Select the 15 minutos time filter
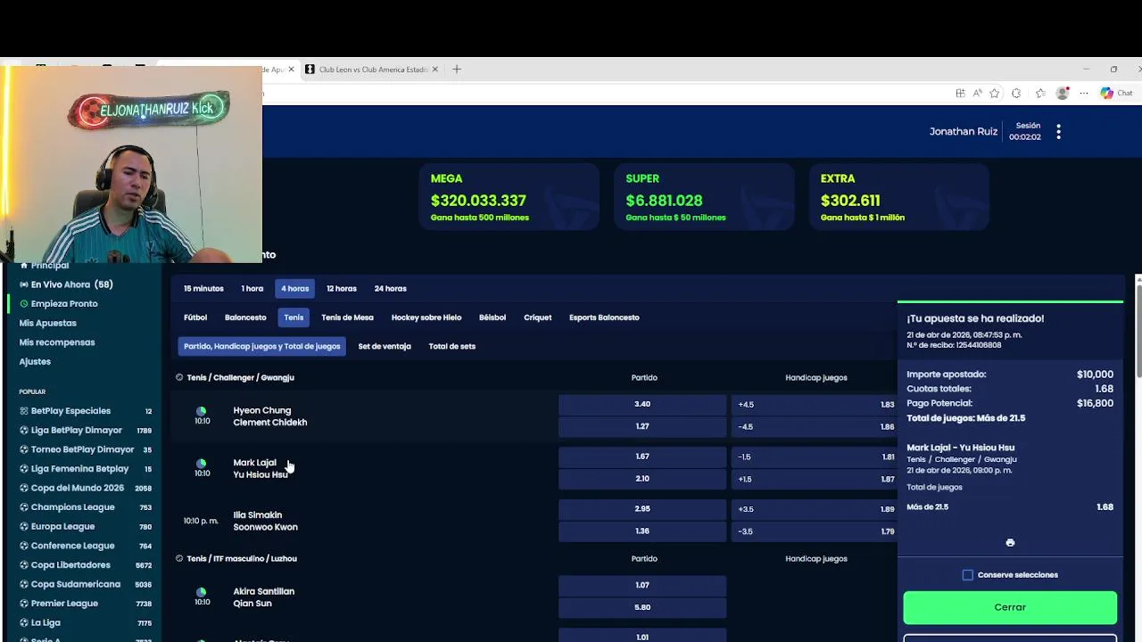 tap(203, 289)
